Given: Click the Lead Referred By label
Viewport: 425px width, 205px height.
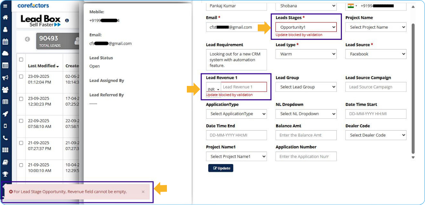Looking at the screenshot, I should tap(106, 95).
